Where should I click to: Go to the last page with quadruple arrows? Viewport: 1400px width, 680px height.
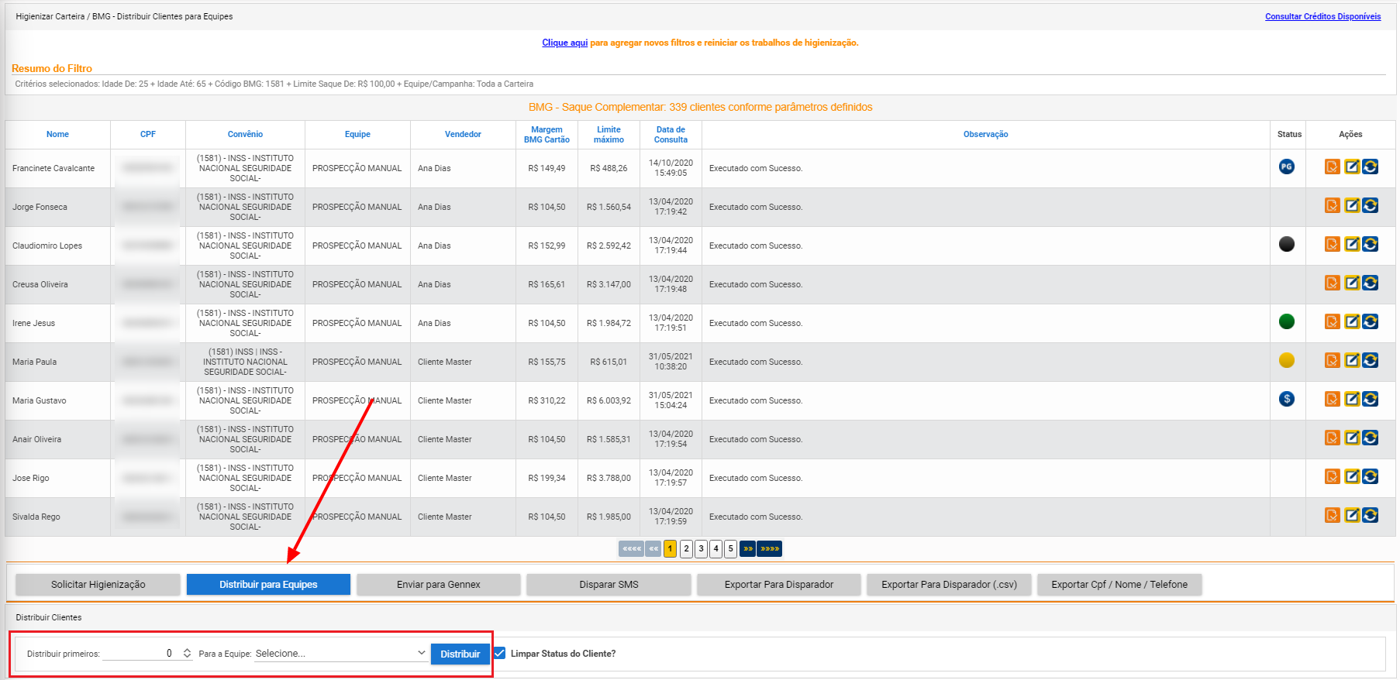769,549
